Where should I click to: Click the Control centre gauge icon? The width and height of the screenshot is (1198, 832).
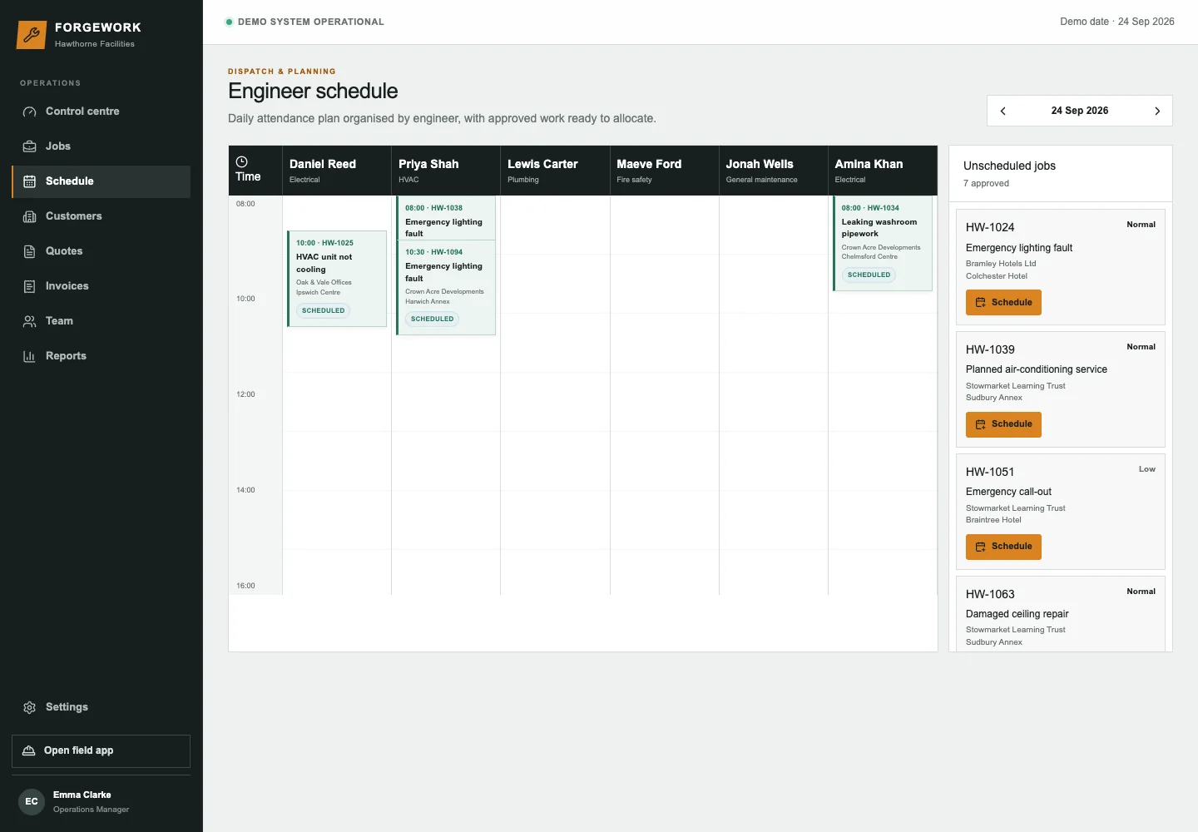coord(29,111)
